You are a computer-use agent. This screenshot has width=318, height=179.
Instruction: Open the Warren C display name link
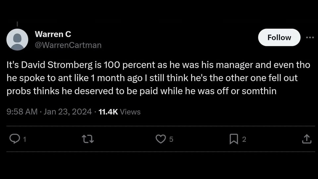pos(53,34)
